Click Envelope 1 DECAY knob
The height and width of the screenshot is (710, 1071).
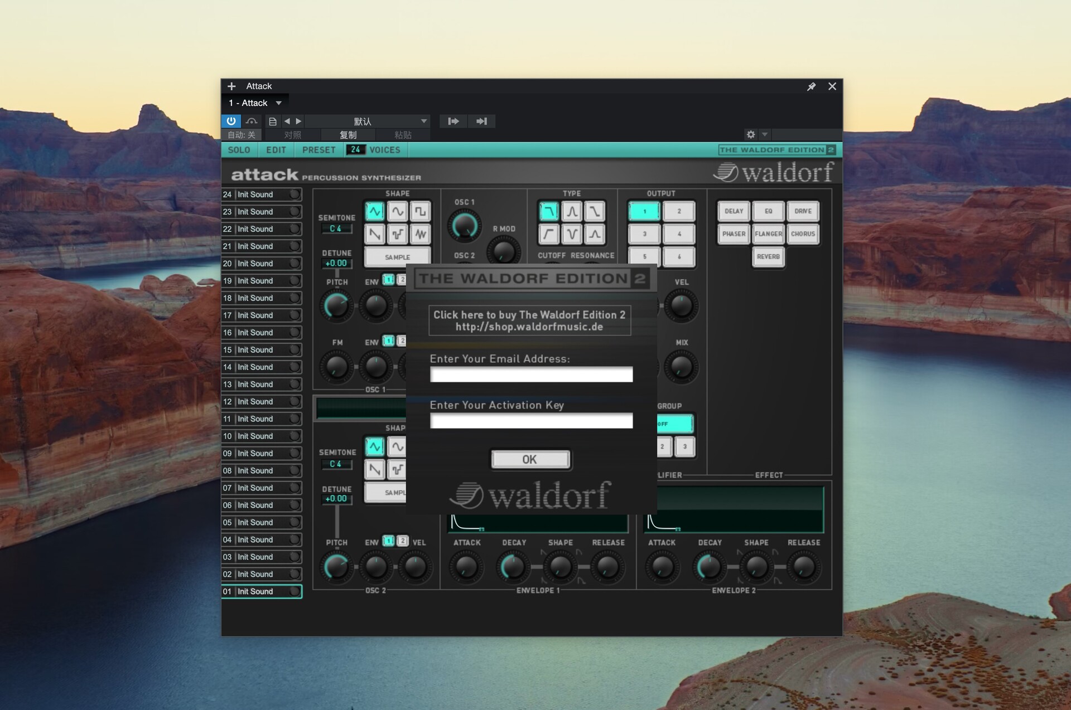click(513, 567)
